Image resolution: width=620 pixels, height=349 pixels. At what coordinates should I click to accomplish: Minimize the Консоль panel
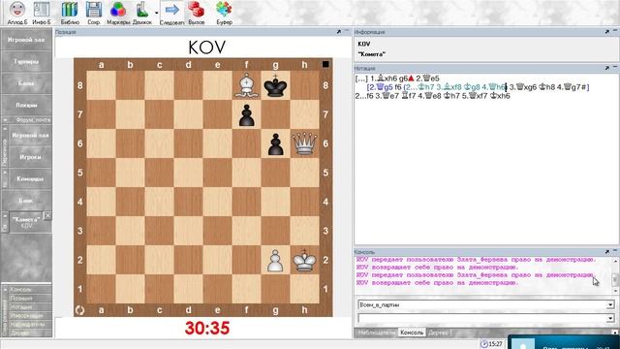coord(615,251)
